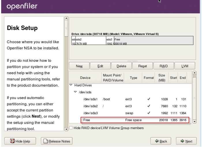Toggle Hide RAID device/LVM Volume Group members
This screenshot has width=202, height=147.
point(71,128)
